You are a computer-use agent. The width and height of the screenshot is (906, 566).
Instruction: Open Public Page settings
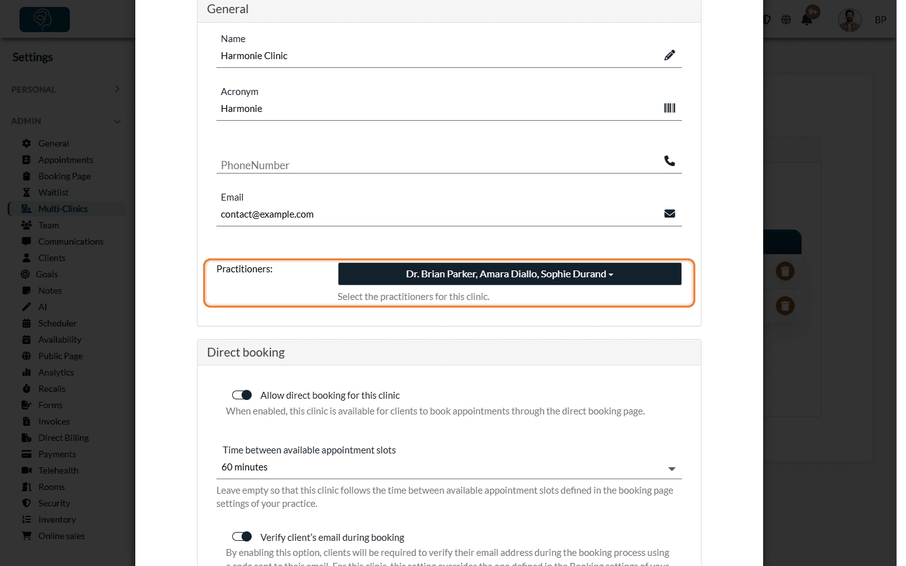point(60,356)
